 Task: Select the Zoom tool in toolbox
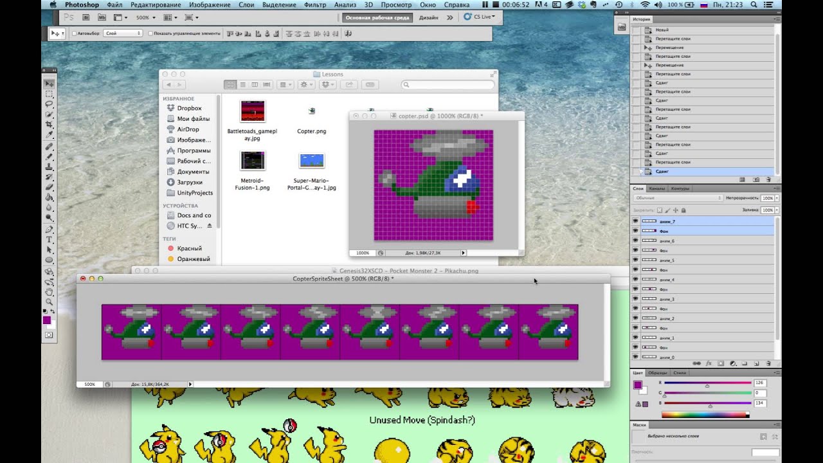[x=50, y=300]
